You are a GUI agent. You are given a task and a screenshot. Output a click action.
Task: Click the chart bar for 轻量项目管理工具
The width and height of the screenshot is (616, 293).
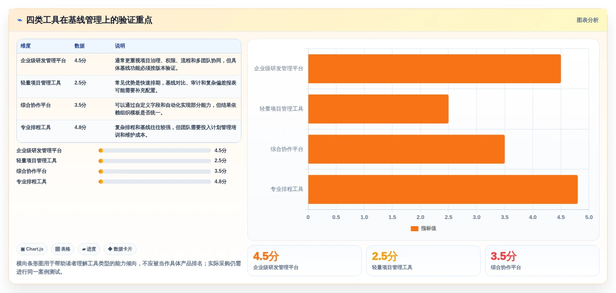pyautogui.click(x=378, y=109)
